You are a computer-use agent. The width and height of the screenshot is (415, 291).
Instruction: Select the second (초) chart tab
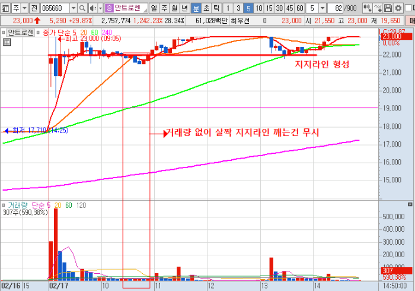click(x=206, y=8)
